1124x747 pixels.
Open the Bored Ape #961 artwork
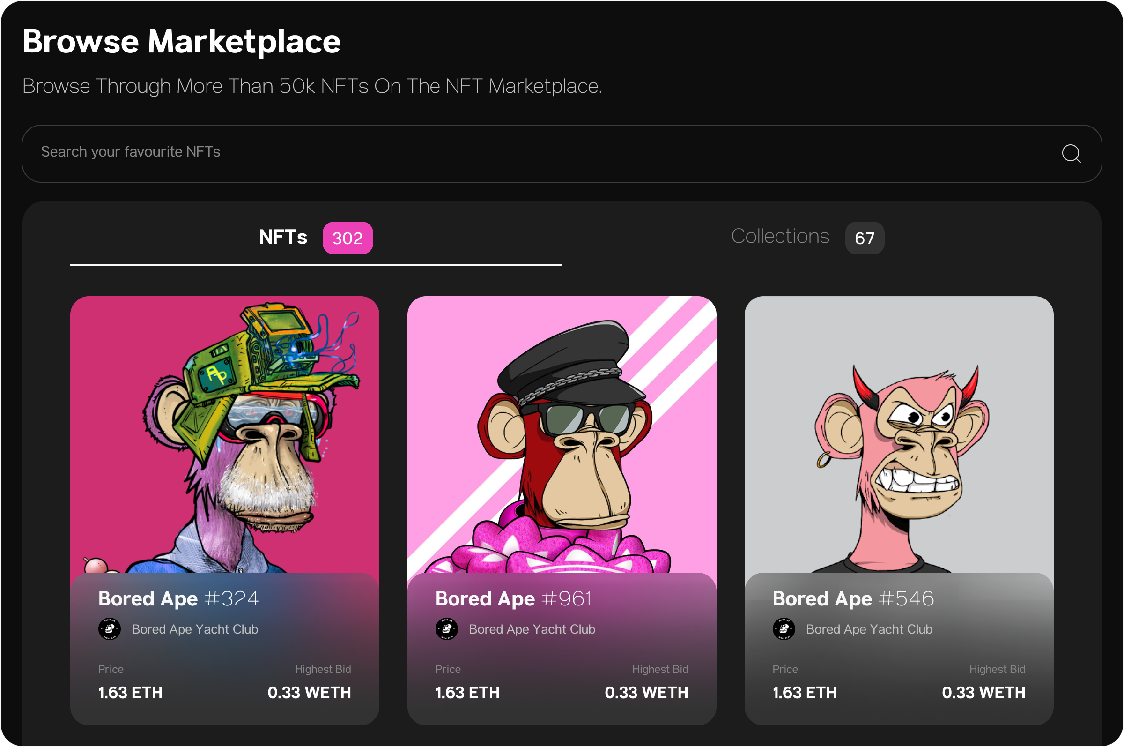[x=562, y=433]
